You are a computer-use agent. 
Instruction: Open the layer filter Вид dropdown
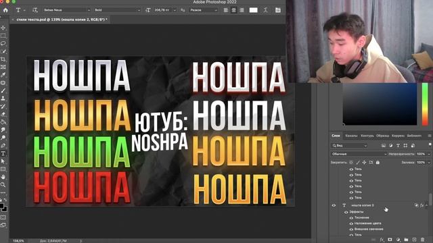pos(349,146)
